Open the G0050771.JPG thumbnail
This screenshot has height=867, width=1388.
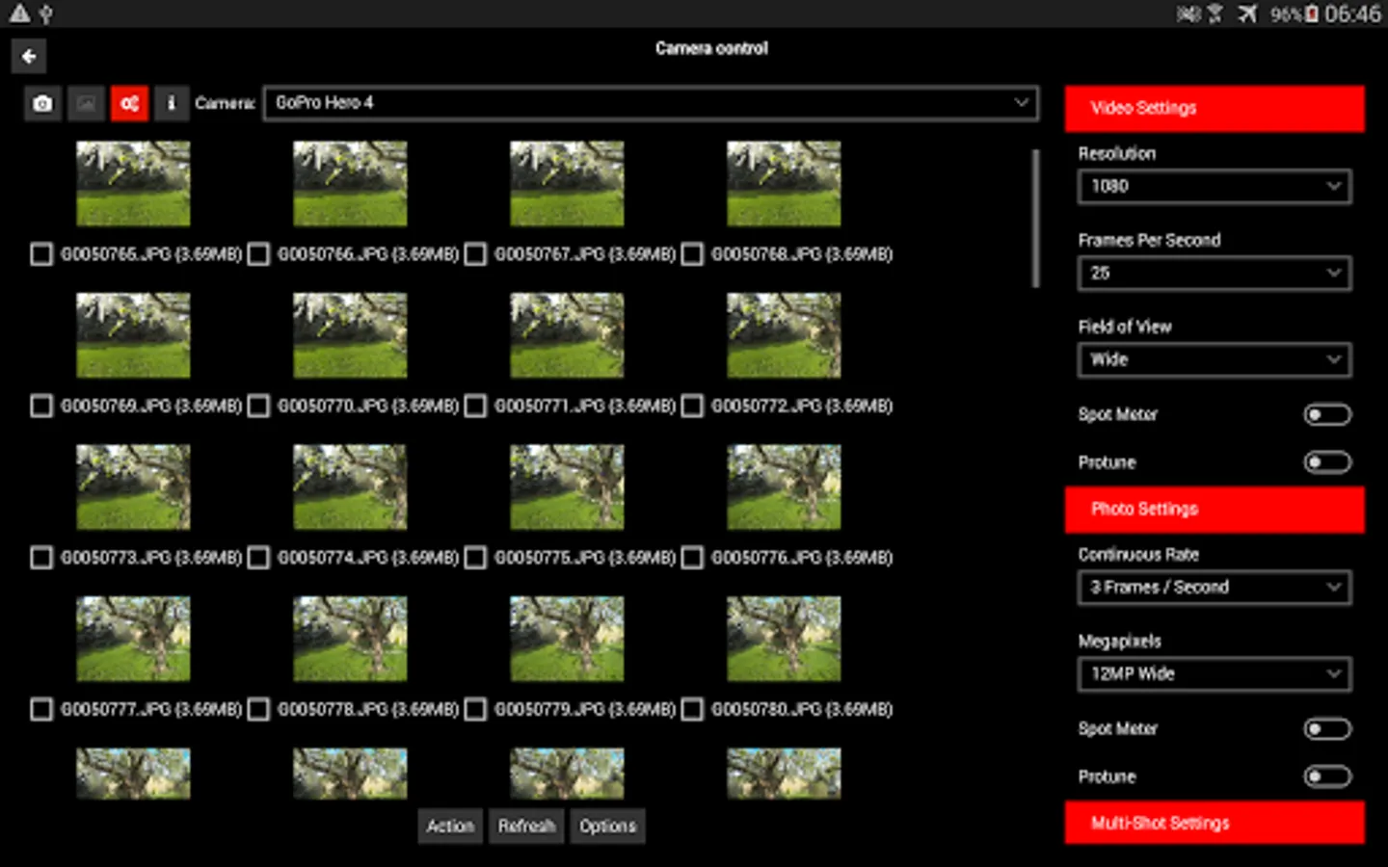pyautogui.click(x=567, y=335)
